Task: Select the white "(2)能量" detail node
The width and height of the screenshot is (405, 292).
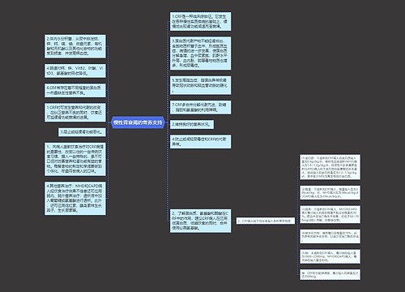Action: pyautogui.click(x=330, y=192)
